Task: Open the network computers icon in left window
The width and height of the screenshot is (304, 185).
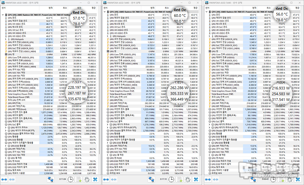Action: point(50,180)
